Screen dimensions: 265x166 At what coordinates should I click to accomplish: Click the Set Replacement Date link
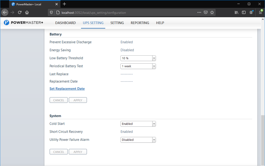(x=67, y=89)
